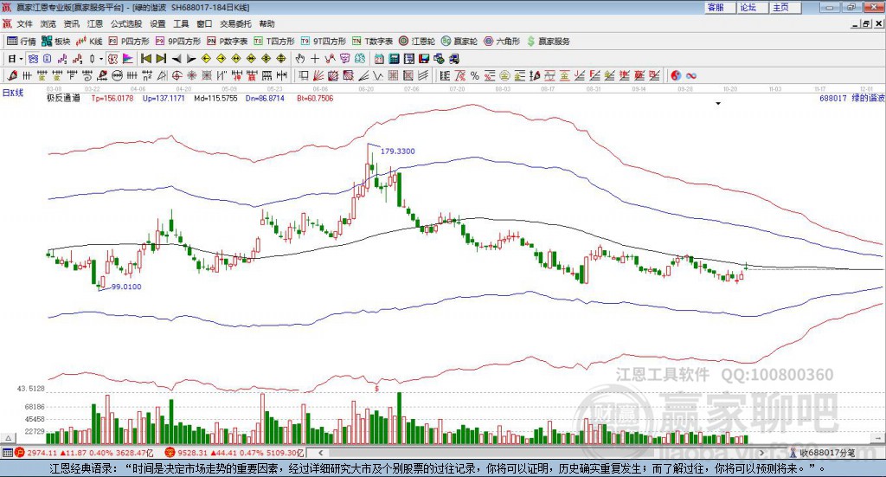
Task: Click the 论坛 forum button
Action: click(748, 7)
